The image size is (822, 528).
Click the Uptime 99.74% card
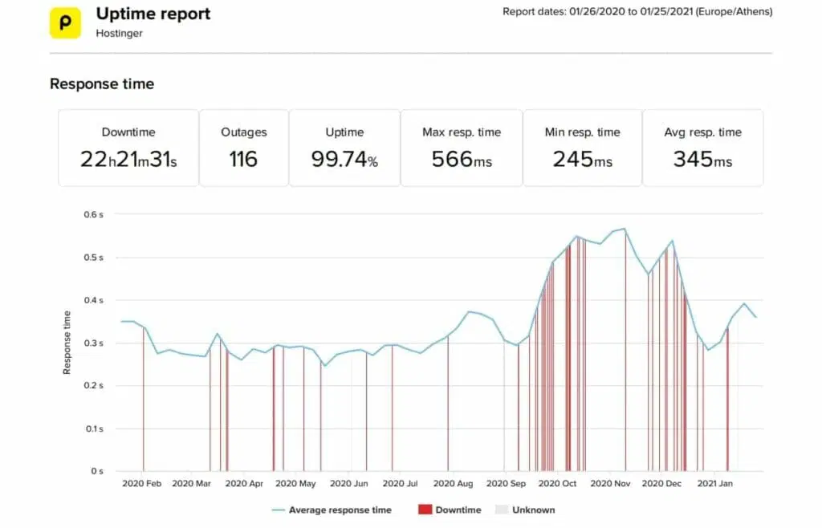coord(344,148)
